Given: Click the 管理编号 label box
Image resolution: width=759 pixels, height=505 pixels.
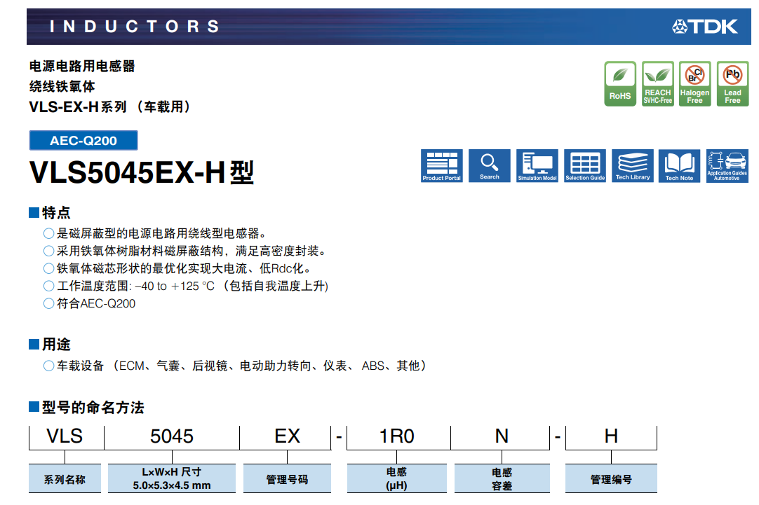Looking at the screenshot, I should [x=612, y=479].
